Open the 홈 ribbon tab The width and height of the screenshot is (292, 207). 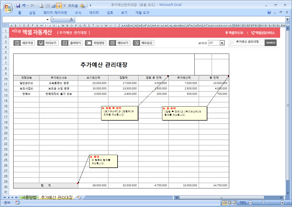point(20,13)
